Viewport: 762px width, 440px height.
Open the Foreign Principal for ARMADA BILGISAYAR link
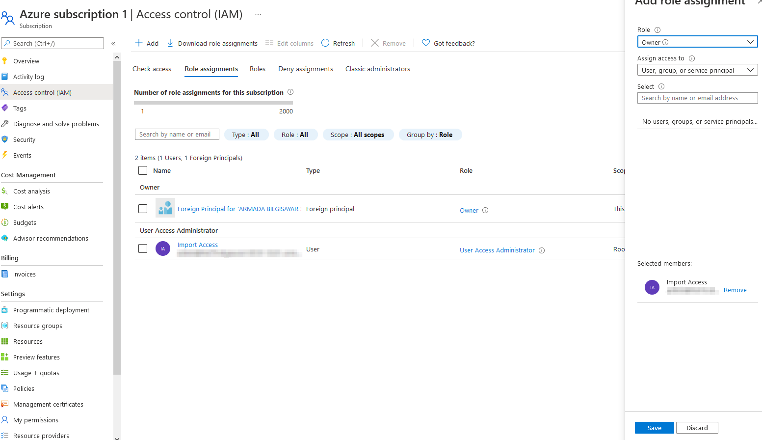(239, 209)
